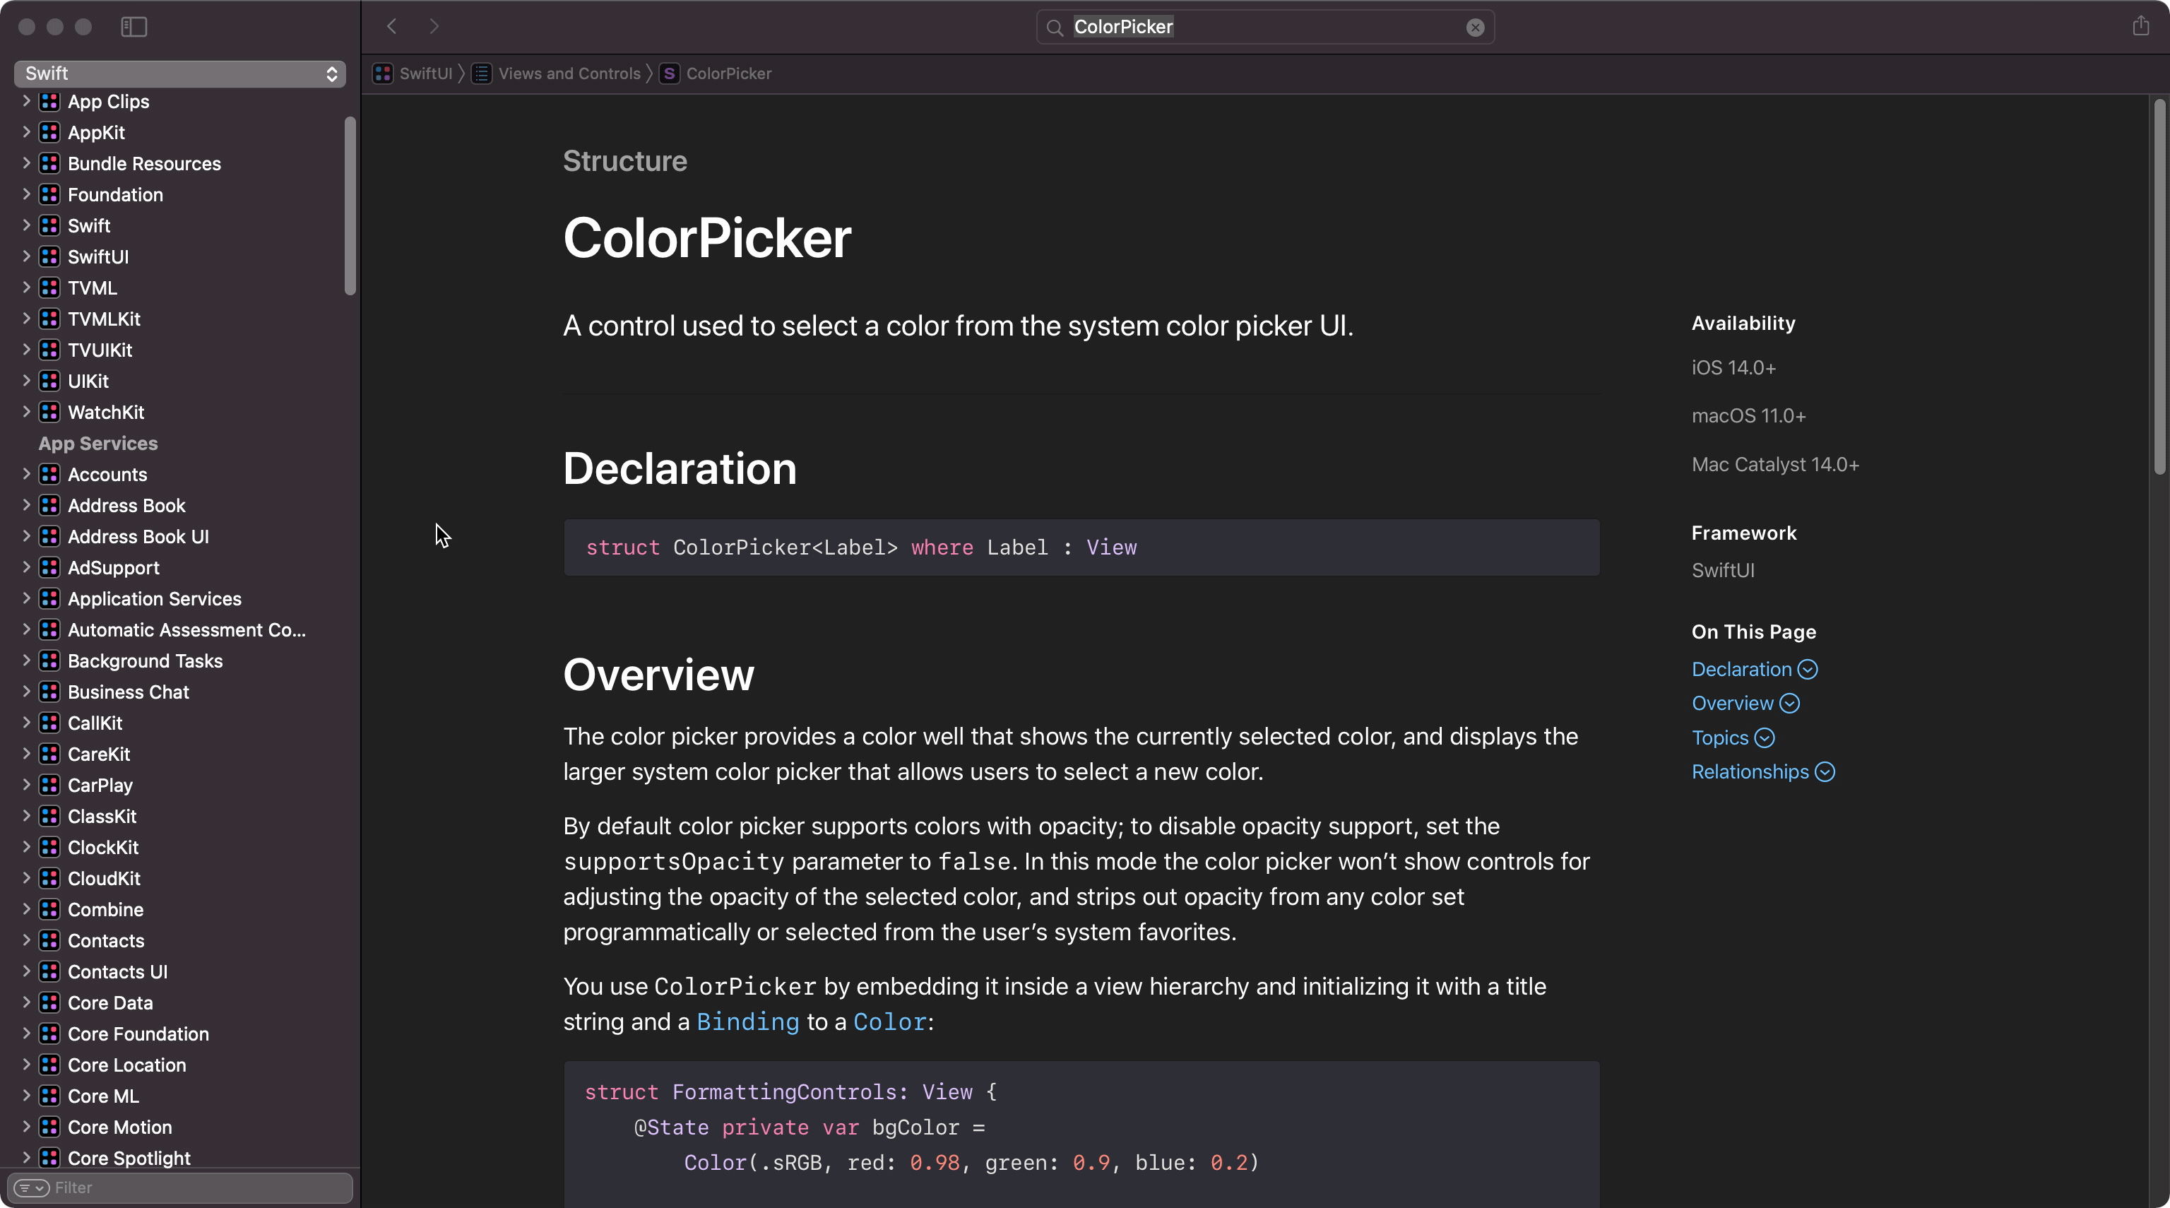Click the ColorPicker breadcrumb item
2170x1208 pixels.
(716, 74)
